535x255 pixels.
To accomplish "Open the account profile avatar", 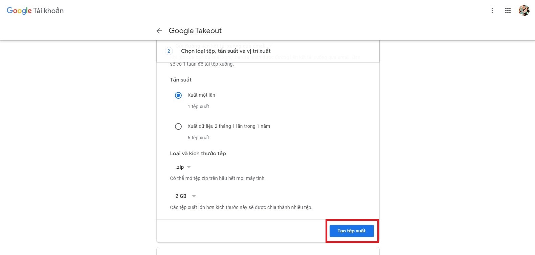I will point(524,10).
